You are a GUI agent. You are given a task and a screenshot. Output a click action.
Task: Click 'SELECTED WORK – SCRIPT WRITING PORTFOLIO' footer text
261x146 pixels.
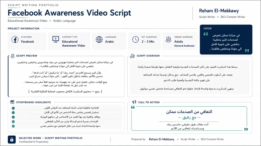(51, 138)
